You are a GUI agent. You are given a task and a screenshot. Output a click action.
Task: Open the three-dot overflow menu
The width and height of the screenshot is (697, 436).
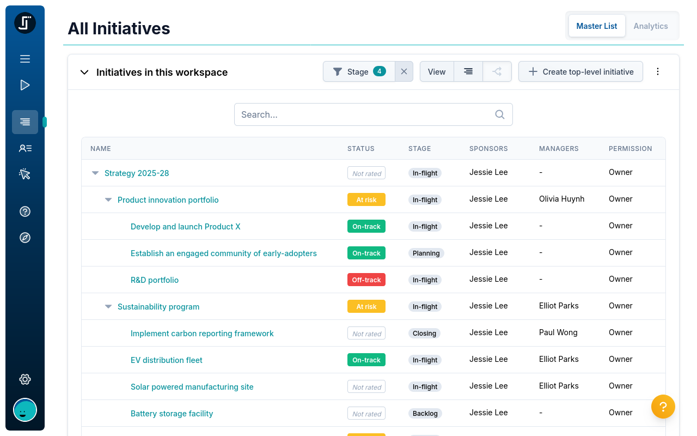click(658, 71)
